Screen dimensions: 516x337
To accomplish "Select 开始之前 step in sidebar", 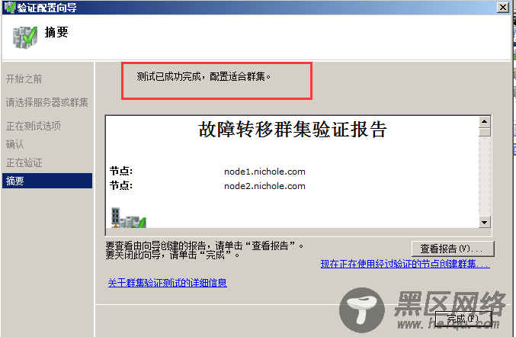I will (24, 79).
